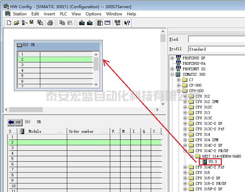Click the Upload from Module icon
This screenshot has height=192, width=245.
pyautogui.click(x=90, y=23)
